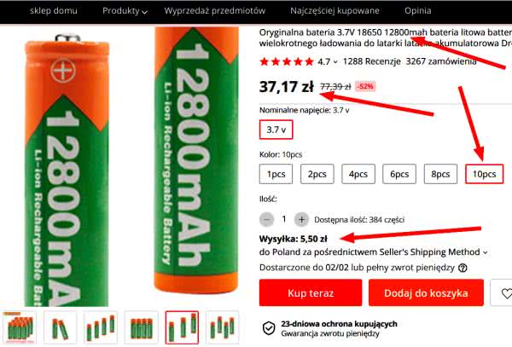512x347 pixels.
Task: Select the first battery pack thumbnail
Action: (x=20, y=327)
